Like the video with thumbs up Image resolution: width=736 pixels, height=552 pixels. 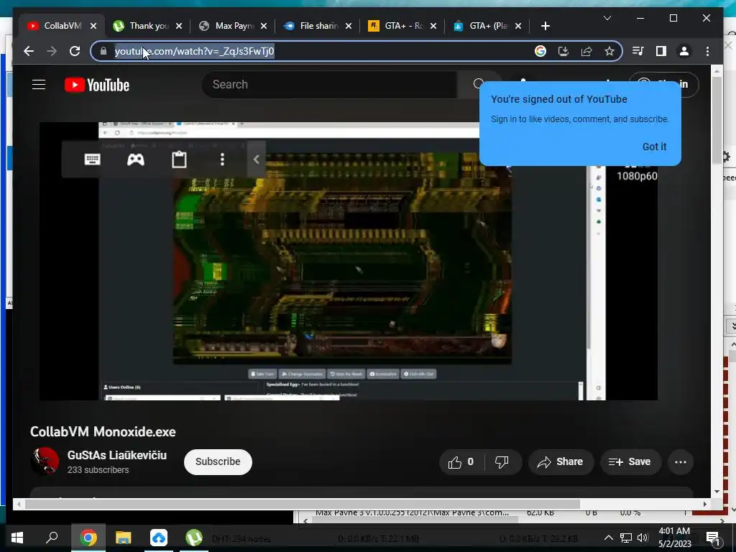click(461, 462)
